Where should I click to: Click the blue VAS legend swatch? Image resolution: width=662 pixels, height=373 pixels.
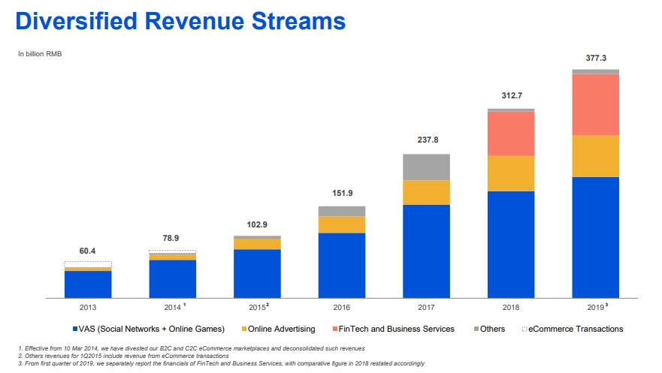click(75, 329)
